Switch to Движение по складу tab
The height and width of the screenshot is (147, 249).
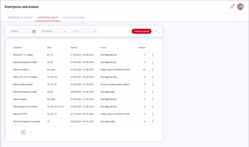tap(20, 17)
